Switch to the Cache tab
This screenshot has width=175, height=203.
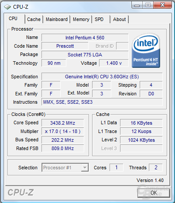click(34, 19)
